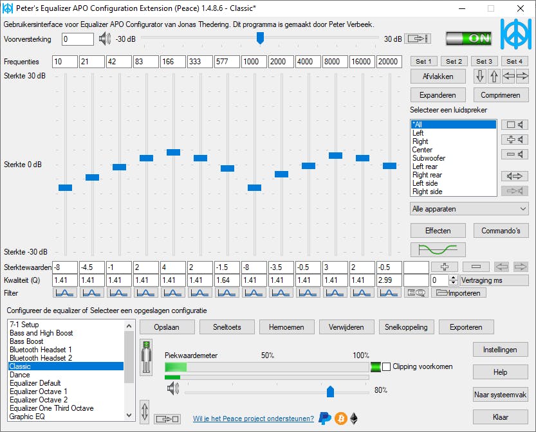536x432 pixels.
Task: Click the add speaker plus icon
Action: 515,139
